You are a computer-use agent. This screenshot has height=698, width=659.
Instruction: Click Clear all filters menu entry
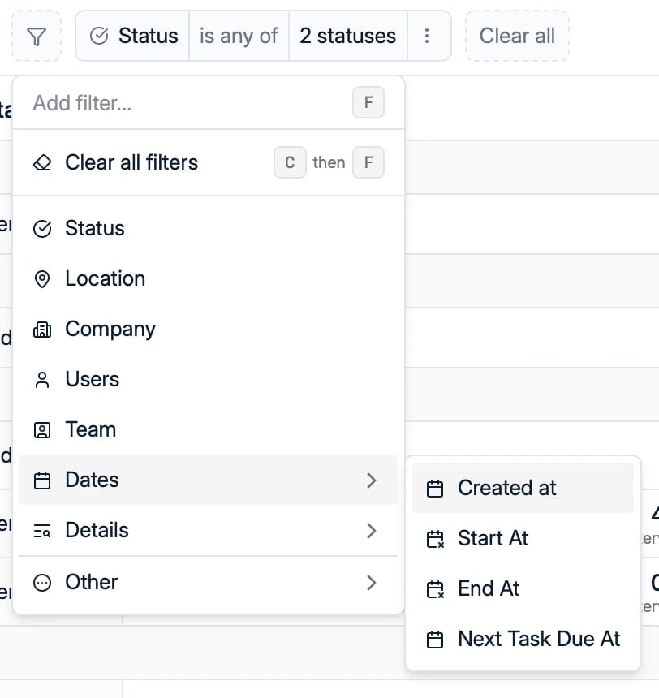click(209, 162)
